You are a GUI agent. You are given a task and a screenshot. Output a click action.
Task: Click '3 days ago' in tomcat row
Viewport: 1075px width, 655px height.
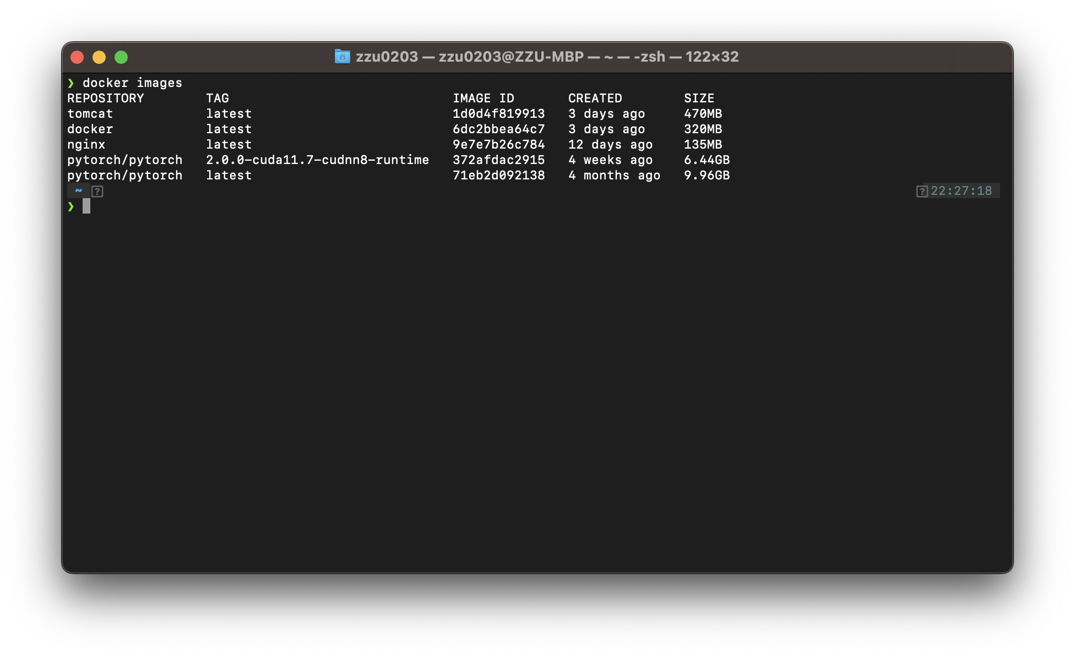tap(606, 114)
